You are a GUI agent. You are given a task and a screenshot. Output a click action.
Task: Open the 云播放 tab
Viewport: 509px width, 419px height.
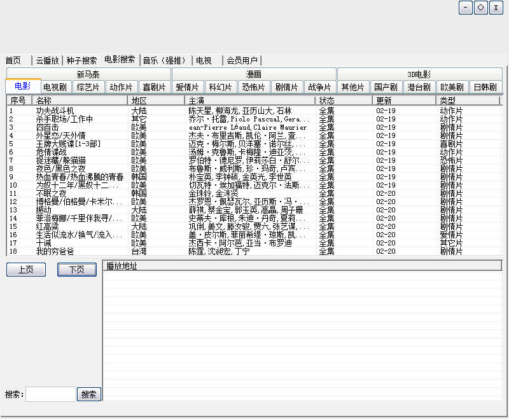point(47,60)
